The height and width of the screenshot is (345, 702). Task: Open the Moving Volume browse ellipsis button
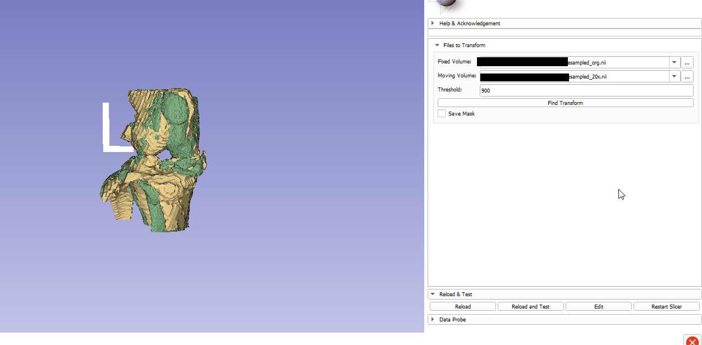687,76
